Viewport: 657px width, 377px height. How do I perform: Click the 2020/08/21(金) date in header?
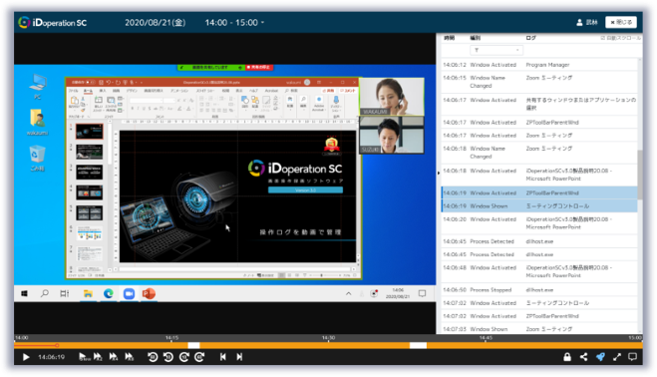pyautogui.click(x=156, y=22)
